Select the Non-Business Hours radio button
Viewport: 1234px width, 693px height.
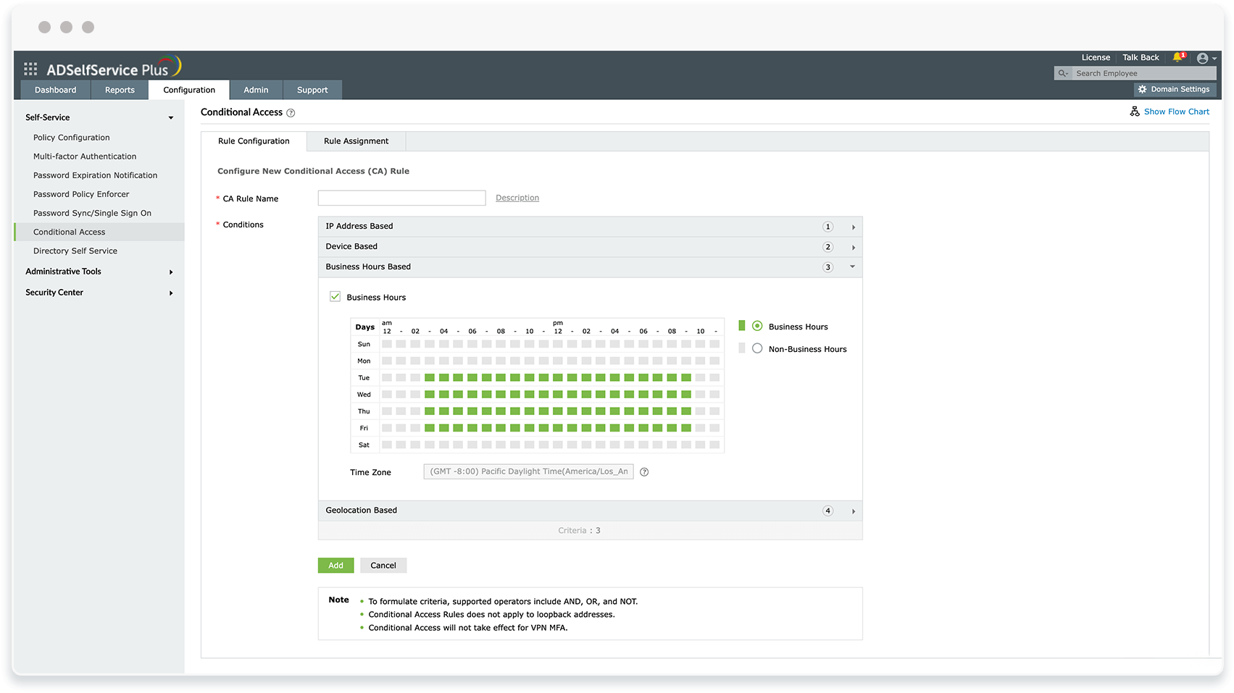tap(757, 348)
